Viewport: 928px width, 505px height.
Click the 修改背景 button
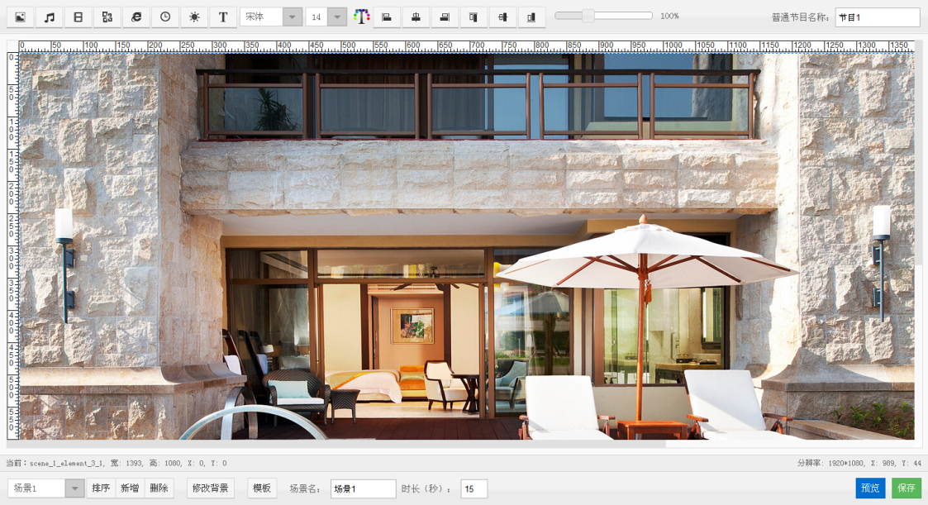click(x=211, y=488)
